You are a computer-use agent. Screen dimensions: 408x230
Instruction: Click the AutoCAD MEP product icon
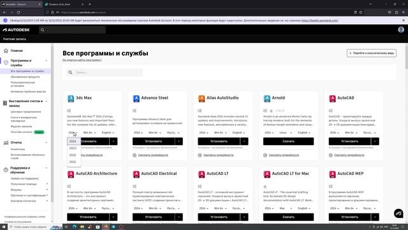tap(332, 174)
